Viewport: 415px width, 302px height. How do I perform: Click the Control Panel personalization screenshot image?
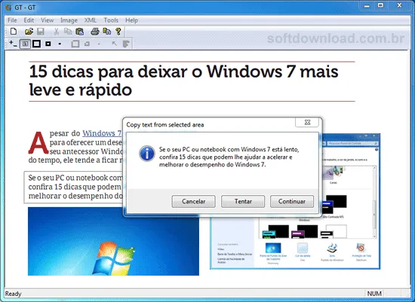pyautogui.click(x=295, y=243)
